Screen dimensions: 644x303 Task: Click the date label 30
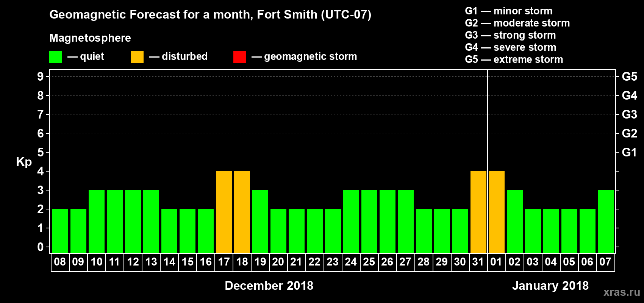pyautogui.click(x=460, y=262)
